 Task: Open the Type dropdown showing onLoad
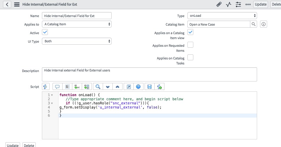click(222, 16)
